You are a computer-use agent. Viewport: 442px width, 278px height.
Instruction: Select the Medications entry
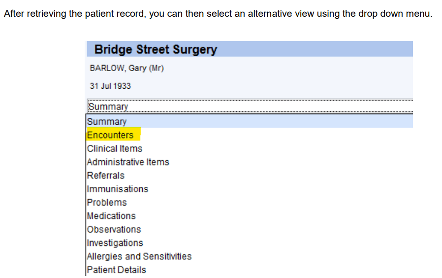[x=111, y=216]
